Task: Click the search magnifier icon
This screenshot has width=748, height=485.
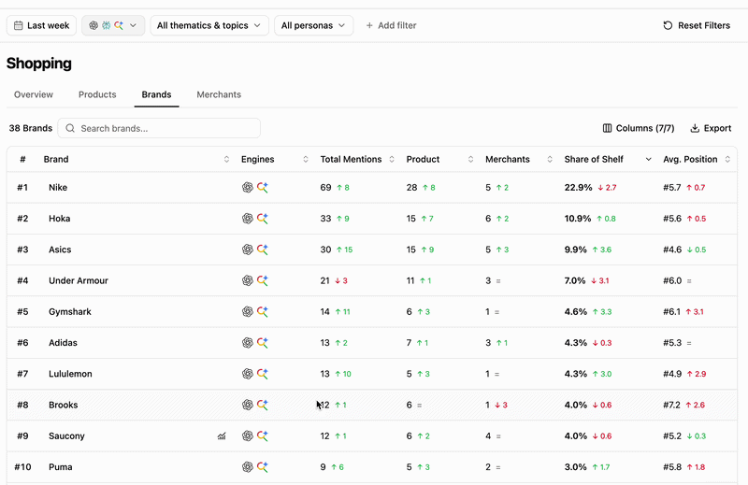Action: coord(70,128)
